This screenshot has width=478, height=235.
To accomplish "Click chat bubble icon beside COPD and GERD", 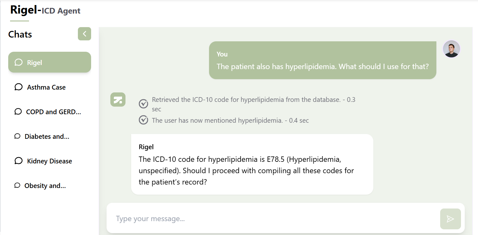I will [18, 112].
